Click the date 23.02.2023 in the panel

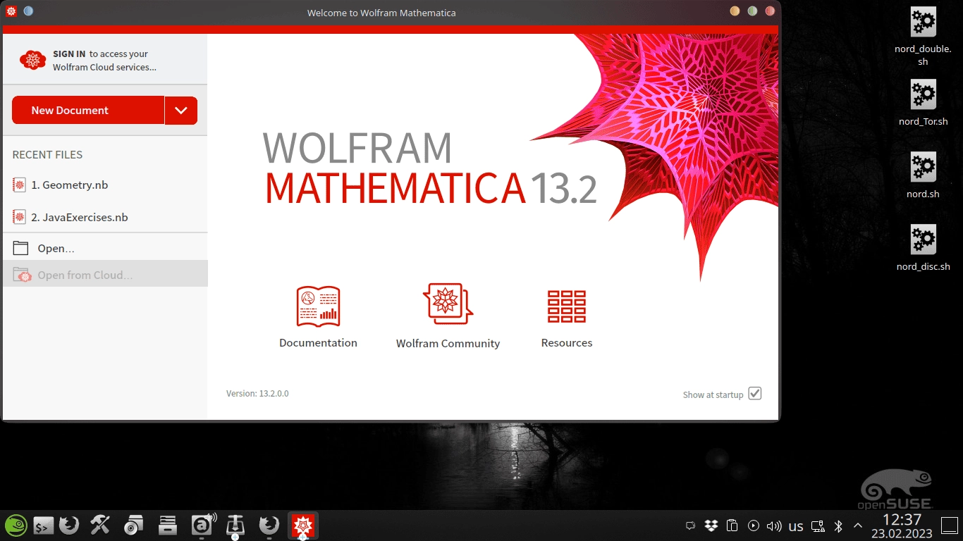[x=902, y=533]
